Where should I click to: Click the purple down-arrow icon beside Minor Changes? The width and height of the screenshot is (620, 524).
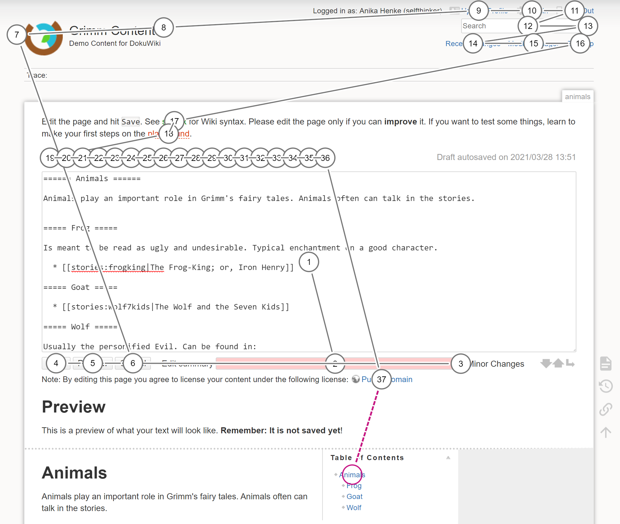[x=545, y=364]
